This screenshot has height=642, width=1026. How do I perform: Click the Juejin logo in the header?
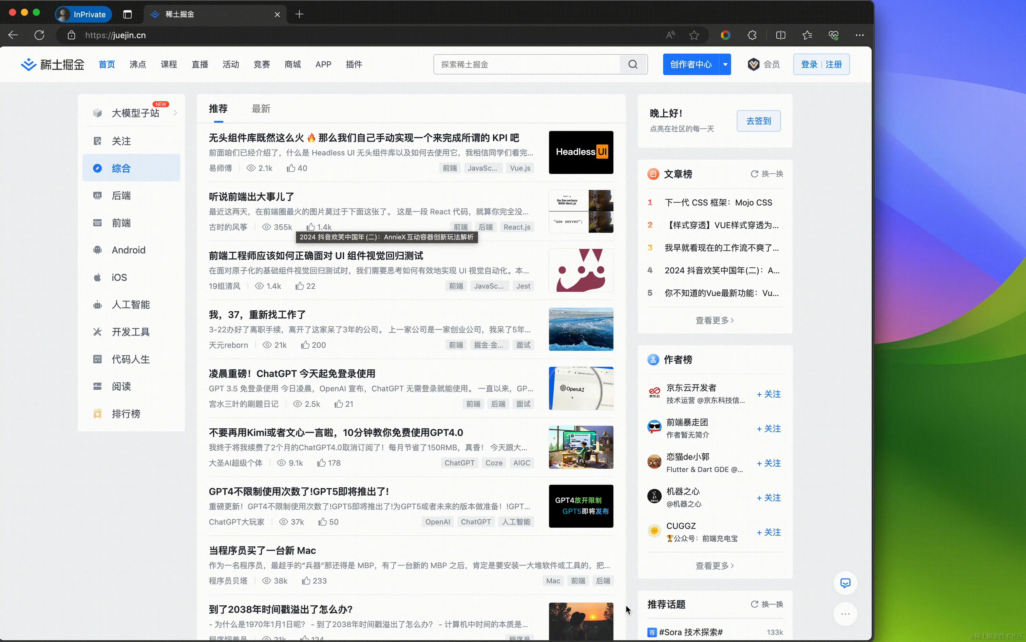pos(53,64)
